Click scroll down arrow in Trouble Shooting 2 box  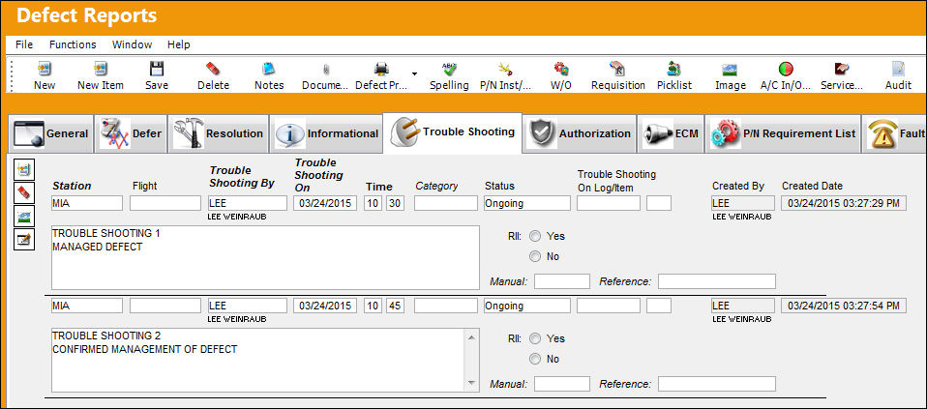pyautogui.click(x=472, y=383)
